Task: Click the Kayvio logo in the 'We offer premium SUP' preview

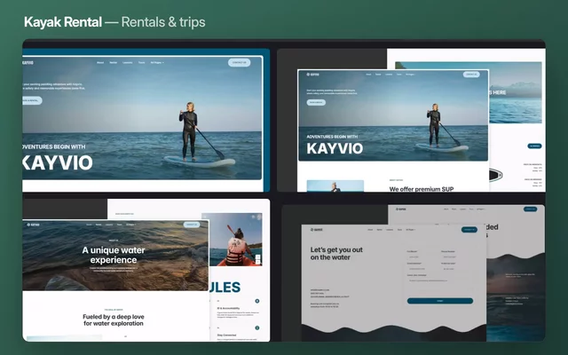Action: point(312,75)
